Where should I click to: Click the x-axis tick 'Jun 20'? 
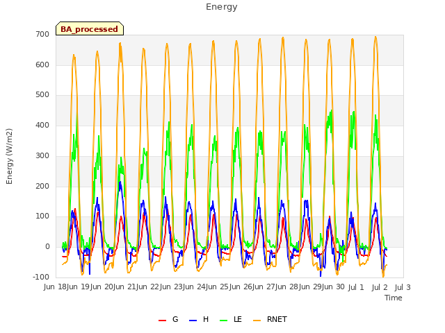point(102,287)
